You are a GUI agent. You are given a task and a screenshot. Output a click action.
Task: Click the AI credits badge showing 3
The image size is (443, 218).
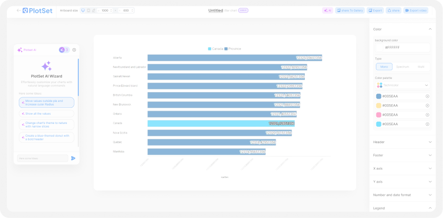[64, 50]
